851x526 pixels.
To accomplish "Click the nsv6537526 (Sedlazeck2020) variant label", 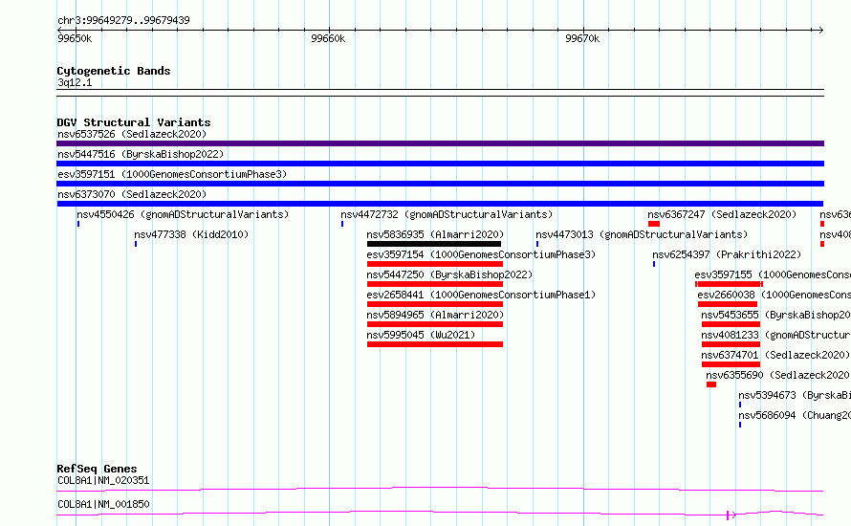I will (x=132, y=134).
